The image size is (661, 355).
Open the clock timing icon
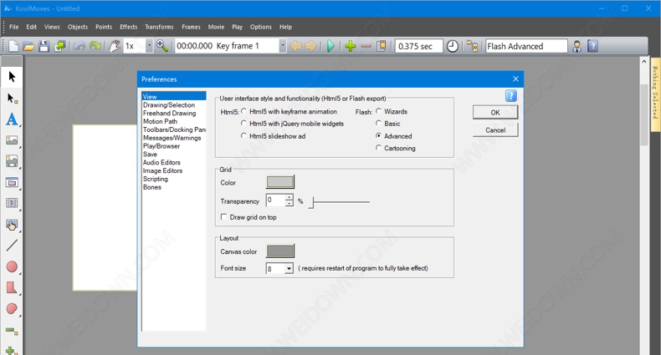(453, 46)
